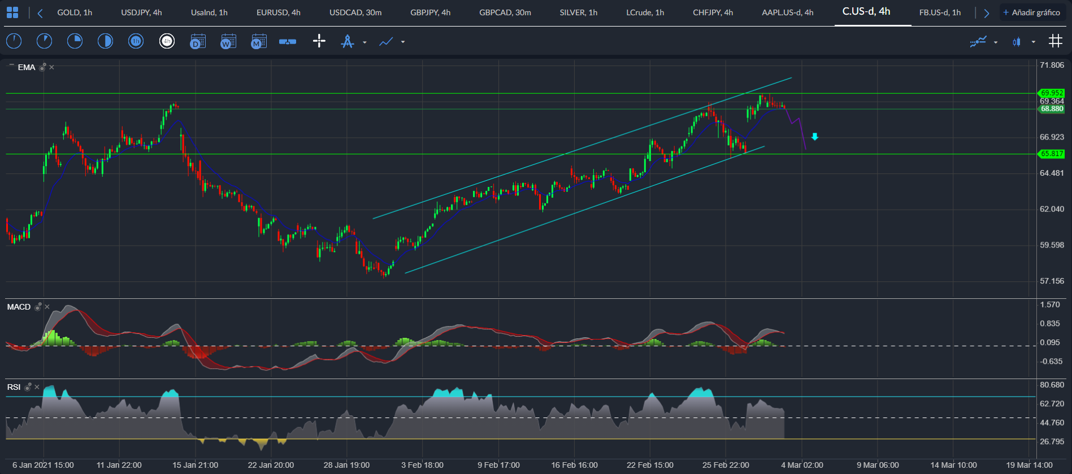Viewport: 1072px width, 474px height.
Task: Open the indicators icon
Action: tap(978, 41)
